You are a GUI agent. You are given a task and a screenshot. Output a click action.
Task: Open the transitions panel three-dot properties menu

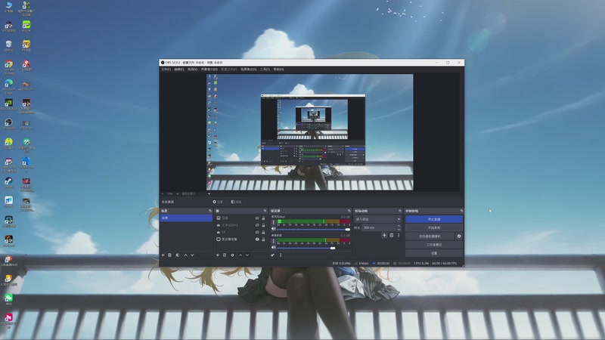(399, 235)
